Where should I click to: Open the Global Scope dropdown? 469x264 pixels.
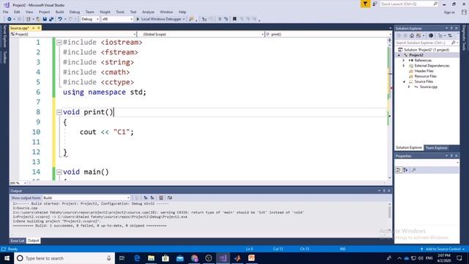(x=201, y=34)
